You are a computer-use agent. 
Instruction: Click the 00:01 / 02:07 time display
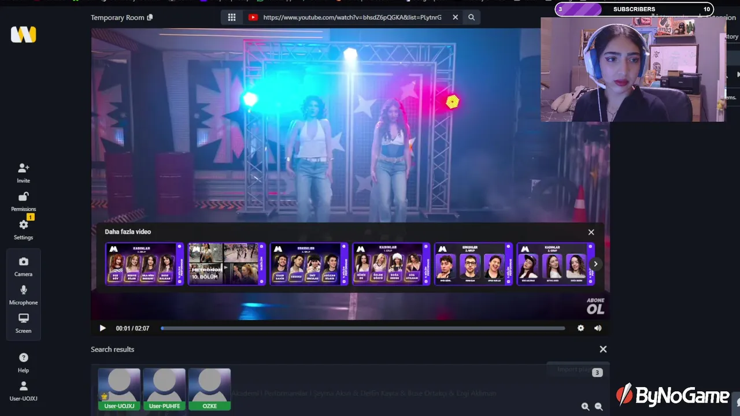pos(132,328)
